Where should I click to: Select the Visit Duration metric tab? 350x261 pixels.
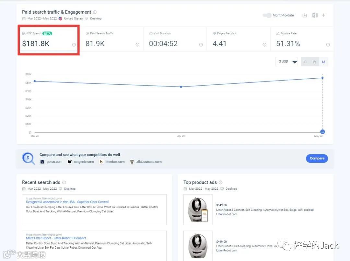(175, 40)
